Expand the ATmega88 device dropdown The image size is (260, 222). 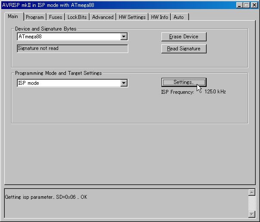(124, 37)
